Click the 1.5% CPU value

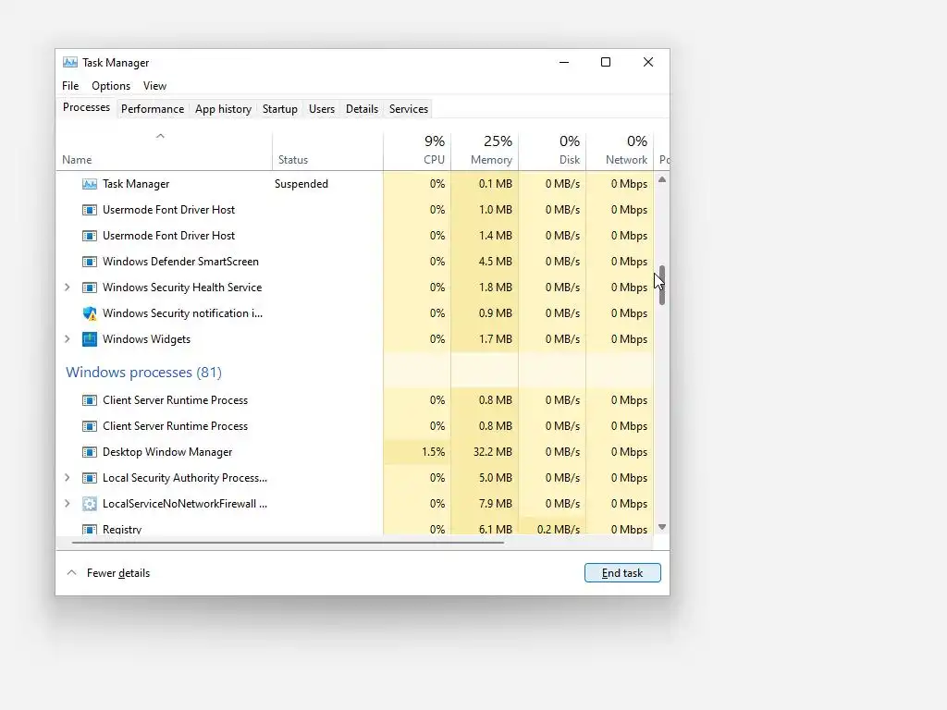pyautogui.click(x=434, y=451)
